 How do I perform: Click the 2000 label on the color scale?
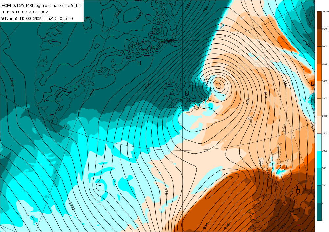coord(325,116)
